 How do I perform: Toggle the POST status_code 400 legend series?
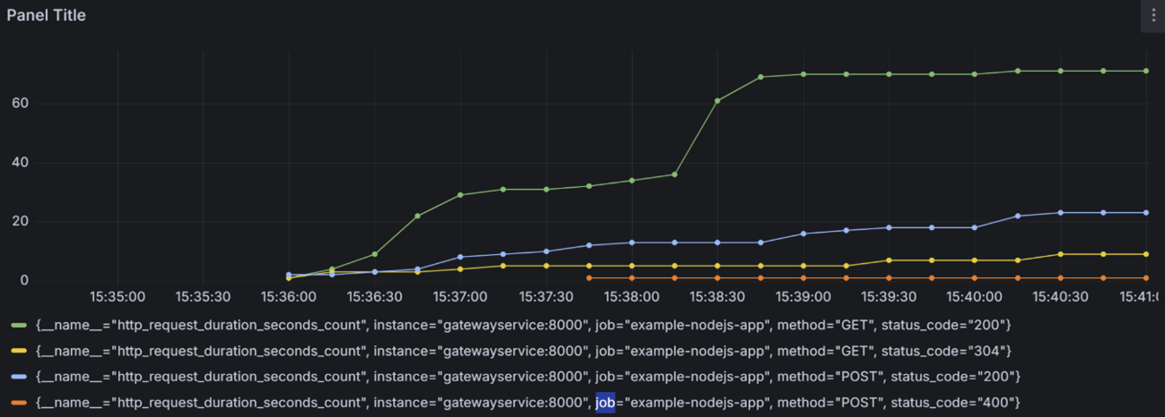point(527,403)
